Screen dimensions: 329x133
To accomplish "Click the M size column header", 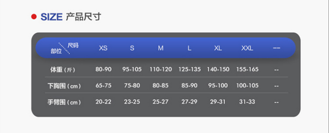I will click(x=160, y=48).
